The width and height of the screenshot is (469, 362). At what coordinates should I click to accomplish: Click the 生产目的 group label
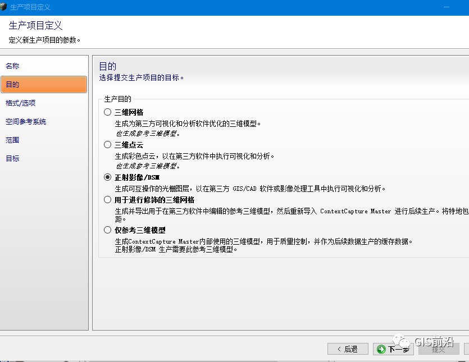[x=117, y=99]
